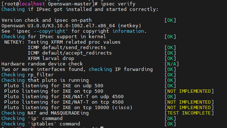Click OK status for send_redirects
Image resolution: width=227 pixels, height=128 pixels.
[170, 47]
